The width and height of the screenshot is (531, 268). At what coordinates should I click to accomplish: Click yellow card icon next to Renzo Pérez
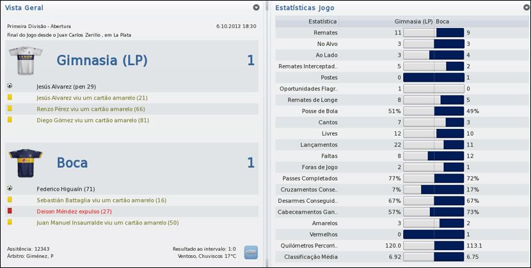(x=10, y=109)
